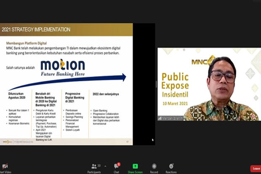Click the '2022 dan selanjutnya' heading
The image size is (261, 174).
click(x=106, y=94)
